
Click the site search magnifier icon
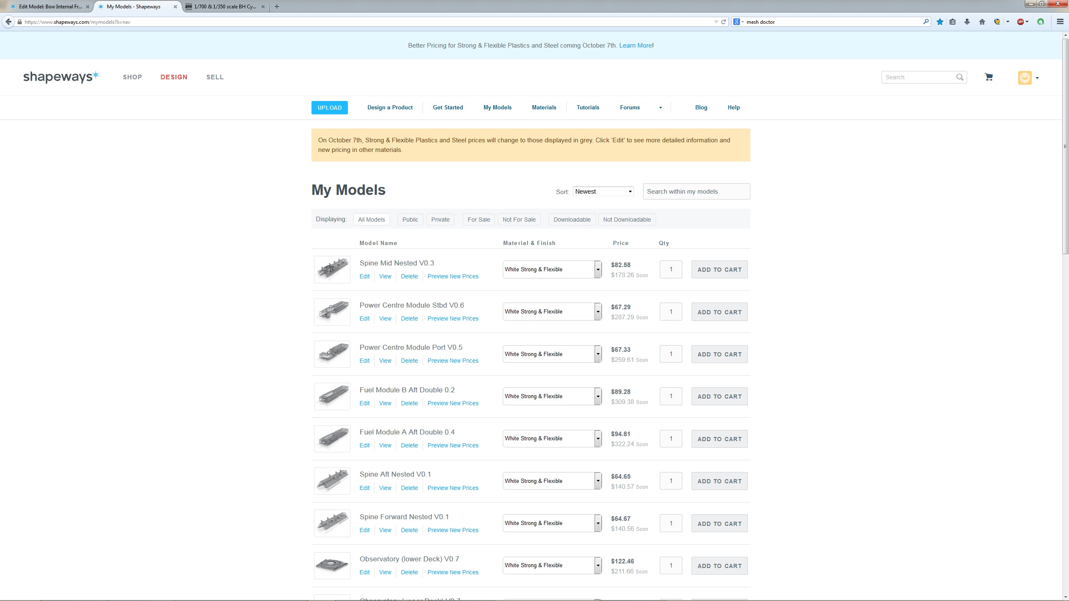coord(960,77)
